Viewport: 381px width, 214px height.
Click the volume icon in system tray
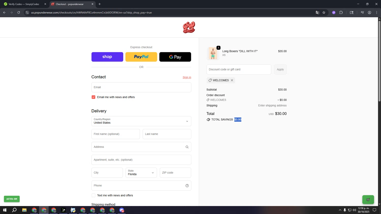[x=354, y=210]
